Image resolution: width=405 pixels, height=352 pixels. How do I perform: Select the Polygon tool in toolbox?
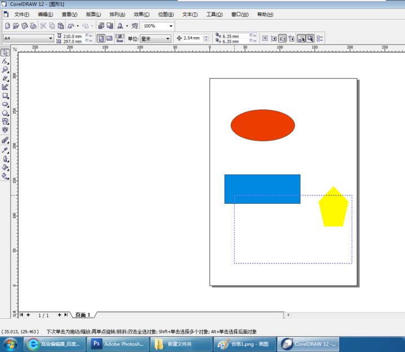click(5, 113)
